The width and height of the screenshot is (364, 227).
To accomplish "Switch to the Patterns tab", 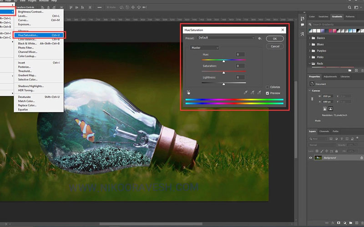I will point(350,17).
